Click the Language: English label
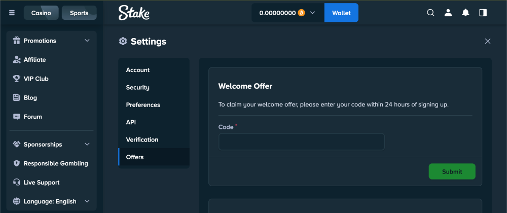The width and height of the screenshot is (507, 213). click(50, 201)
